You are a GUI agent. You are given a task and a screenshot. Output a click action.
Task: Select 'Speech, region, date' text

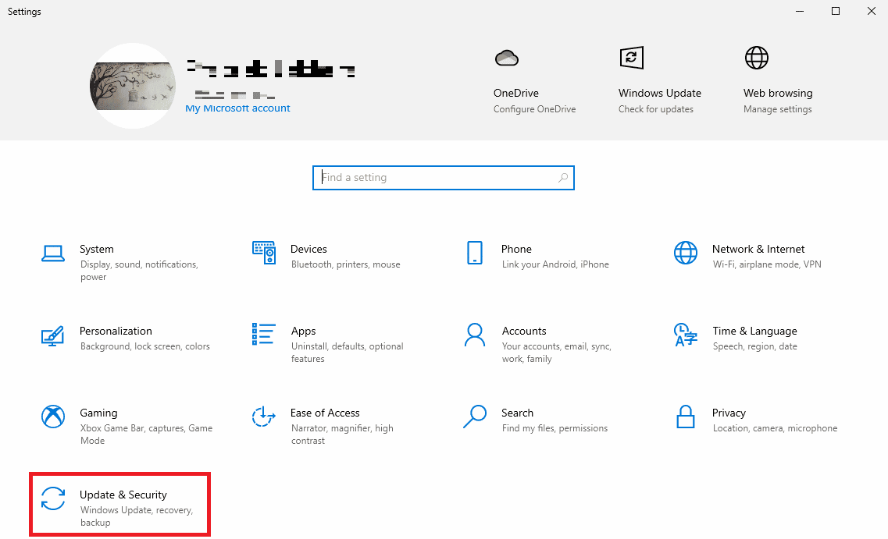coord(755,346)
